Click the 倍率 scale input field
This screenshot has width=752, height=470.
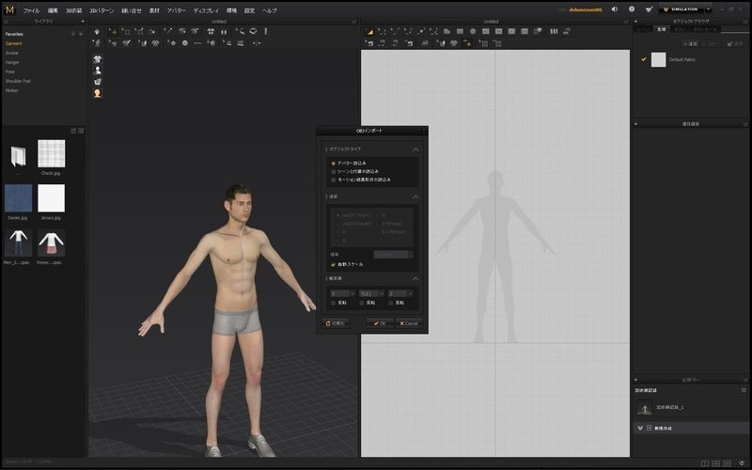click(x=393, y=255)
